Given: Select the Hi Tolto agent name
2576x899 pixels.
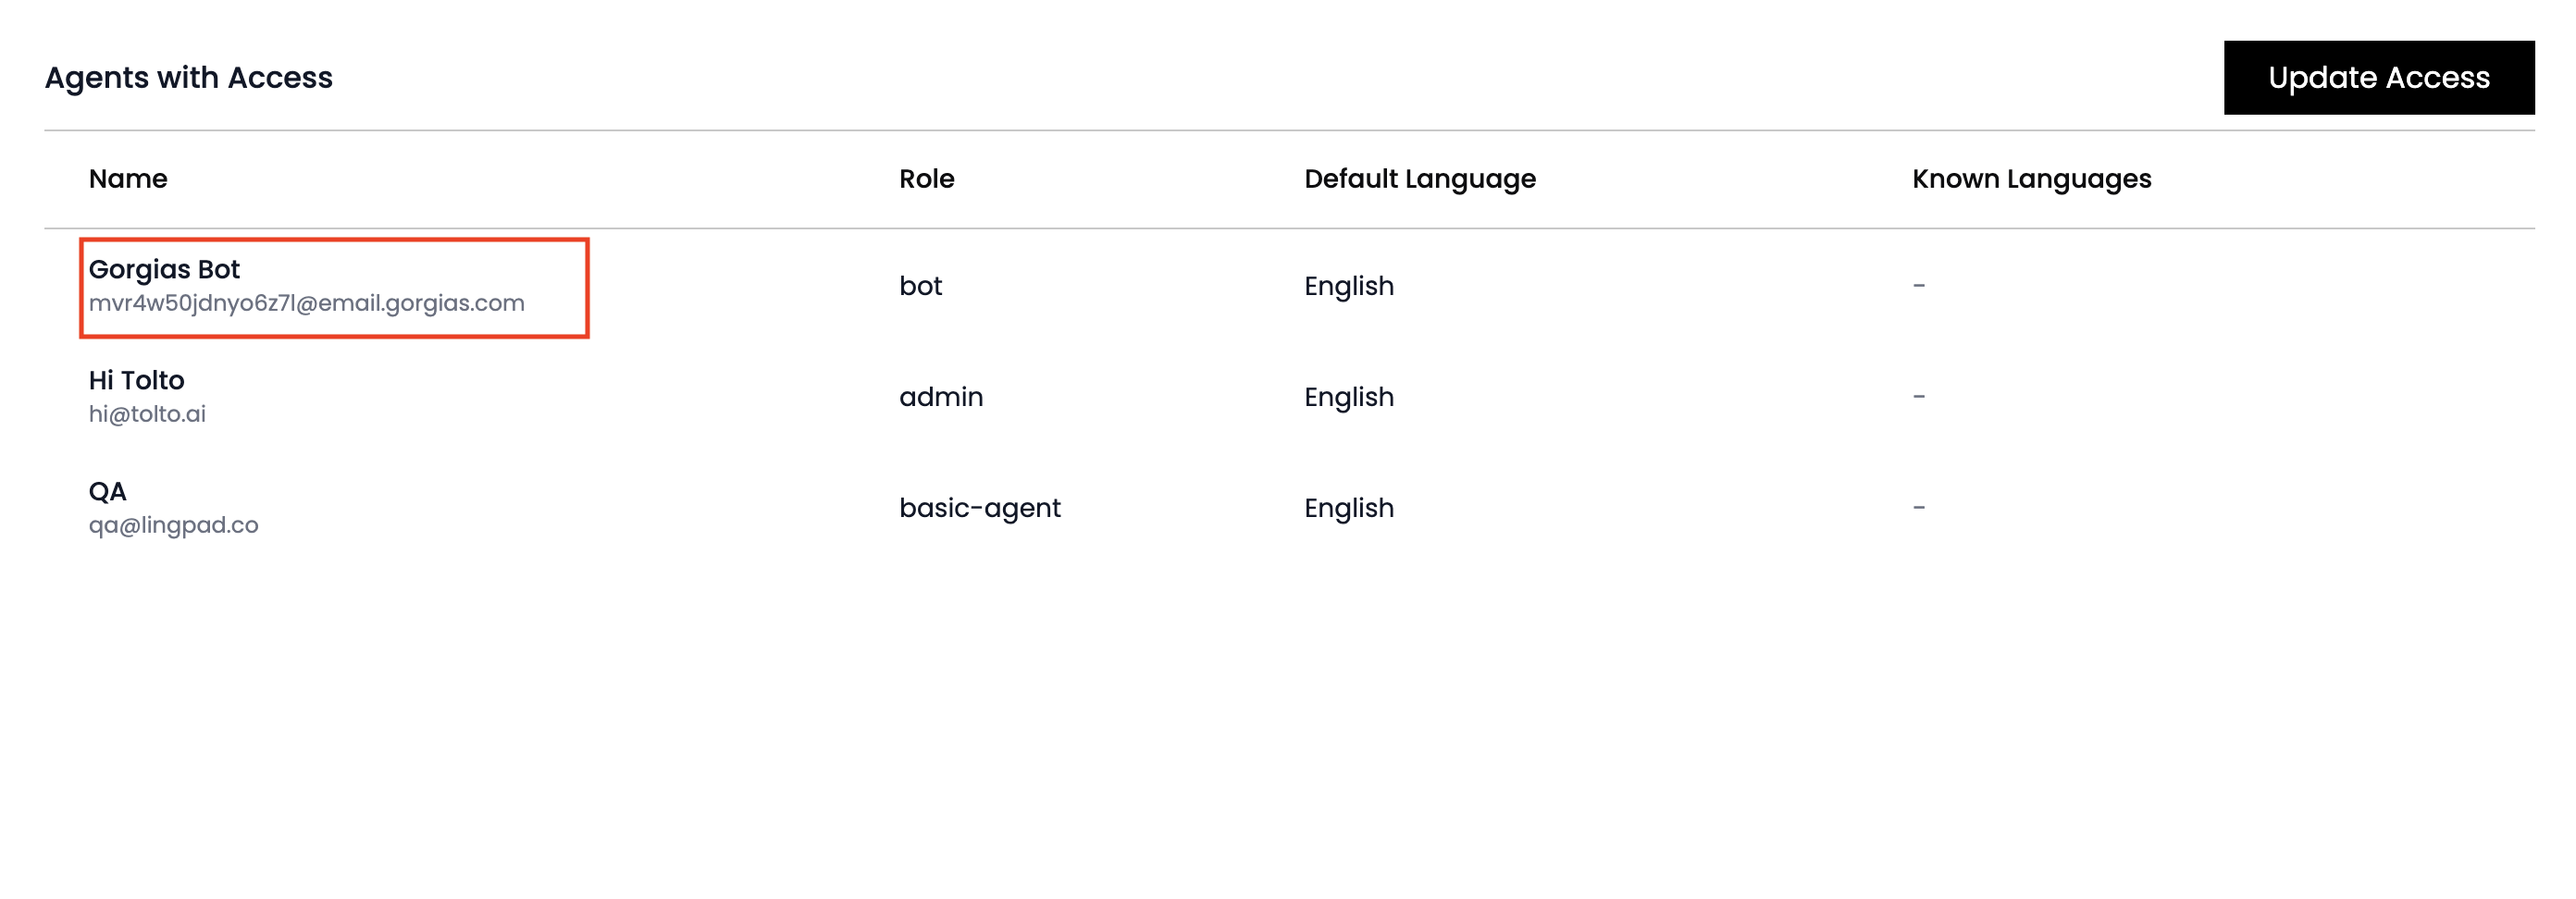Looking at the screenshot, I should coord(136,380).
